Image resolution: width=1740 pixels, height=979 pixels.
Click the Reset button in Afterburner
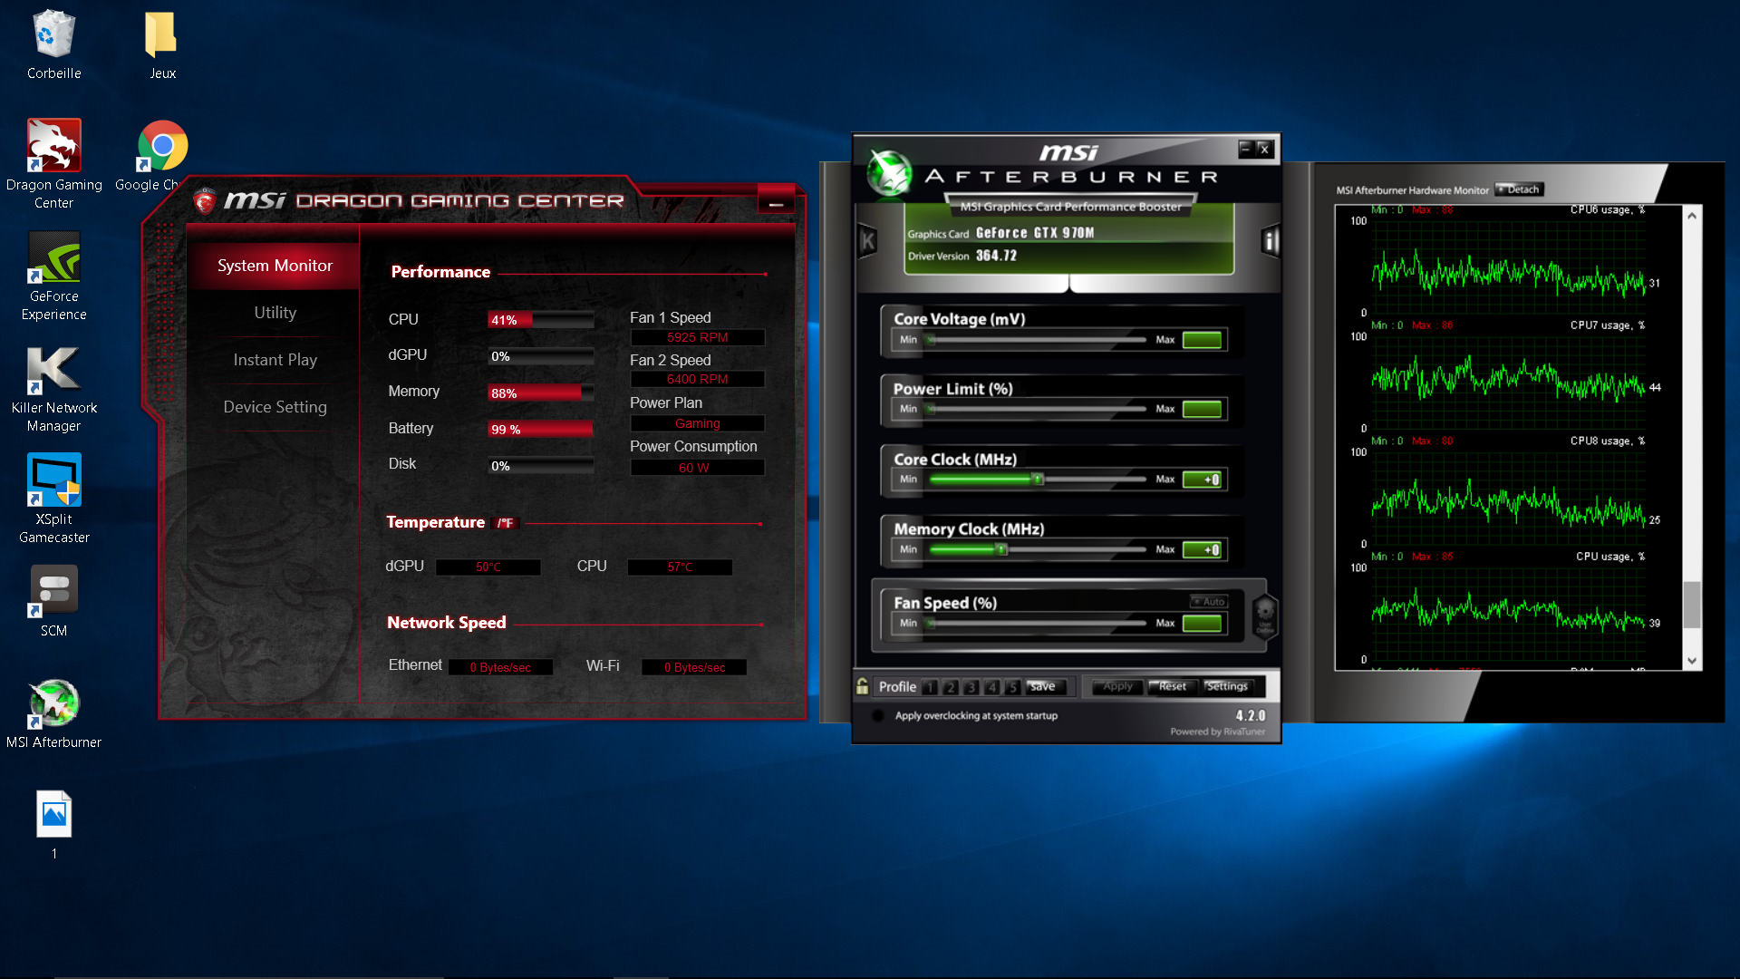(1173, 686)
